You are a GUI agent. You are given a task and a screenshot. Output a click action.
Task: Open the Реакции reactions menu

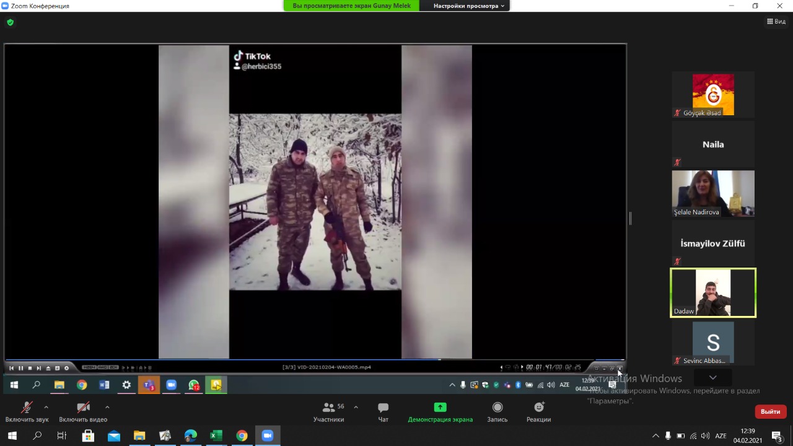point(538,412)
